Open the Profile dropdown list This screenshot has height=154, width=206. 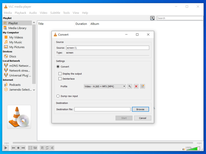[105, 86]
